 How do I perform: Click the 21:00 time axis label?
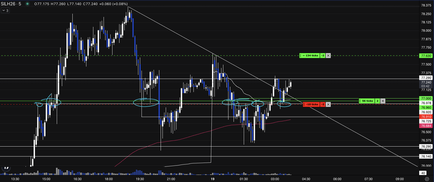point(171,179)
